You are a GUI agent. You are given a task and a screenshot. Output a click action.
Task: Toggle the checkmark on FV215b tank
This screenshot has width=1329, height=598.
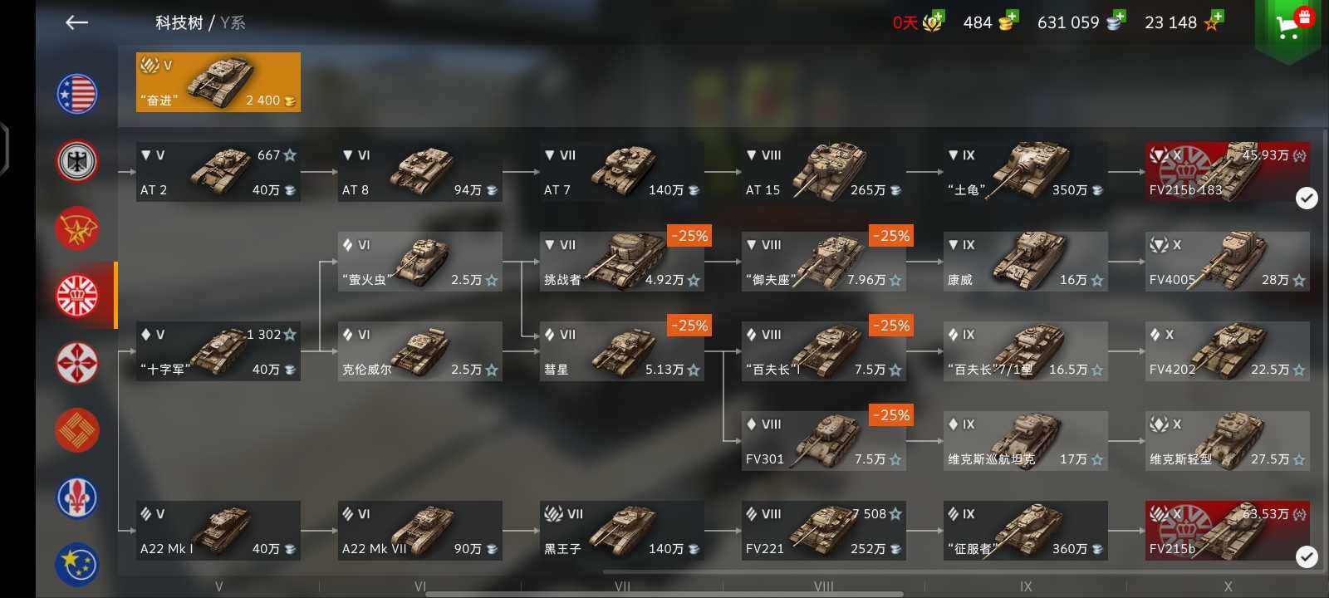click(x=1307, y=556)
